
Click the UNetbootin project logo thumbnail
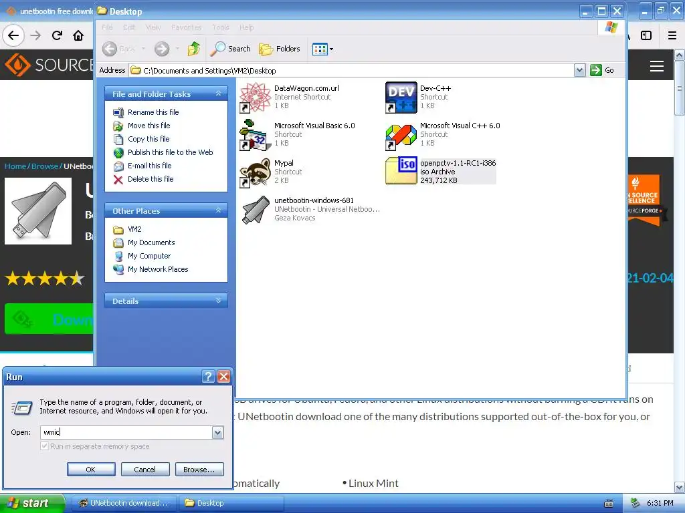tap(38, 211)
